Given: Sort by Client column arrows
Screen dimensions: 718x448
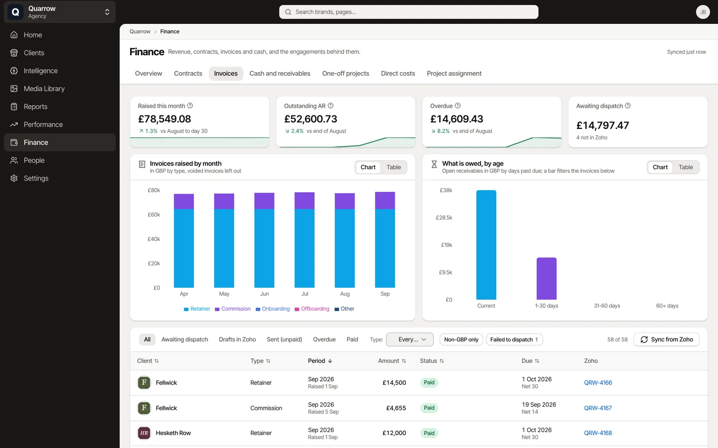Looking at the screenshot, I should pos(157,361).
